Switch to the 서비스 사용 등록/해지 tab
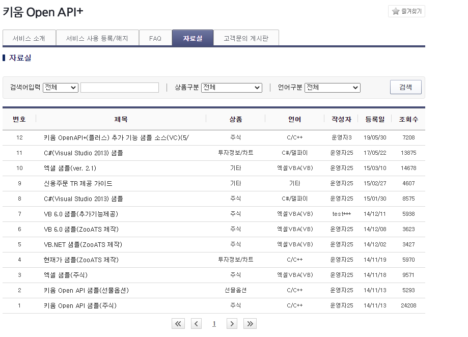The height and width of the screenshot is (337, 468). point(97,38)
